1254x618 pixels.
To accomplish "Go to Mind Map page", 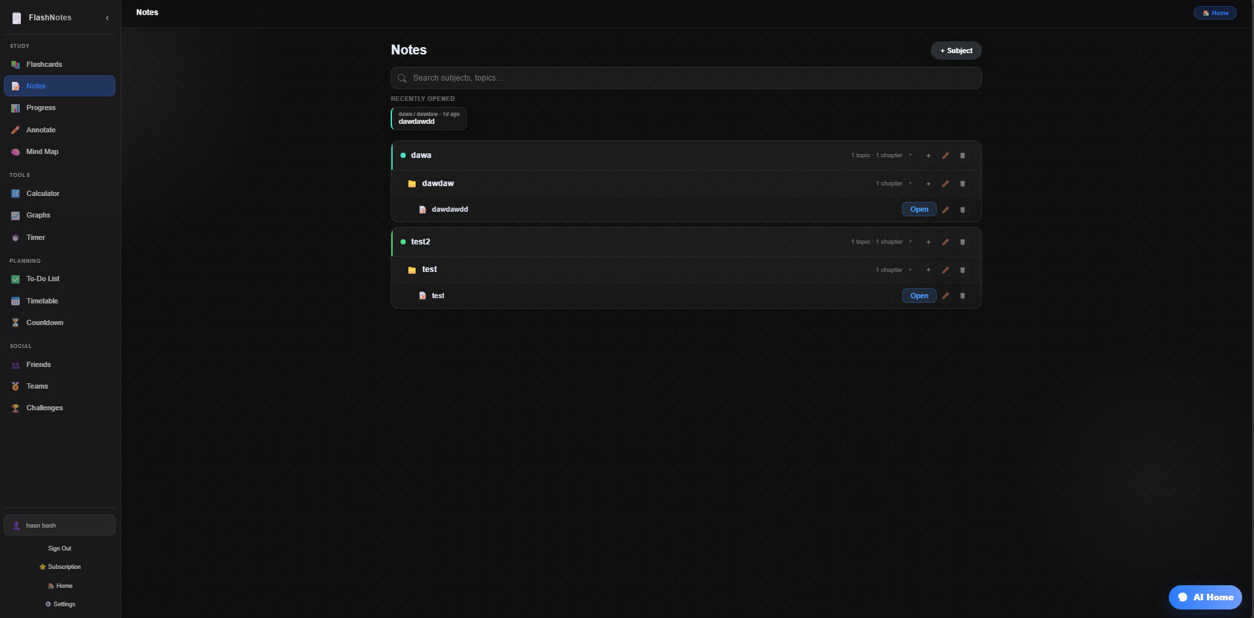I will tap(42, 151).
